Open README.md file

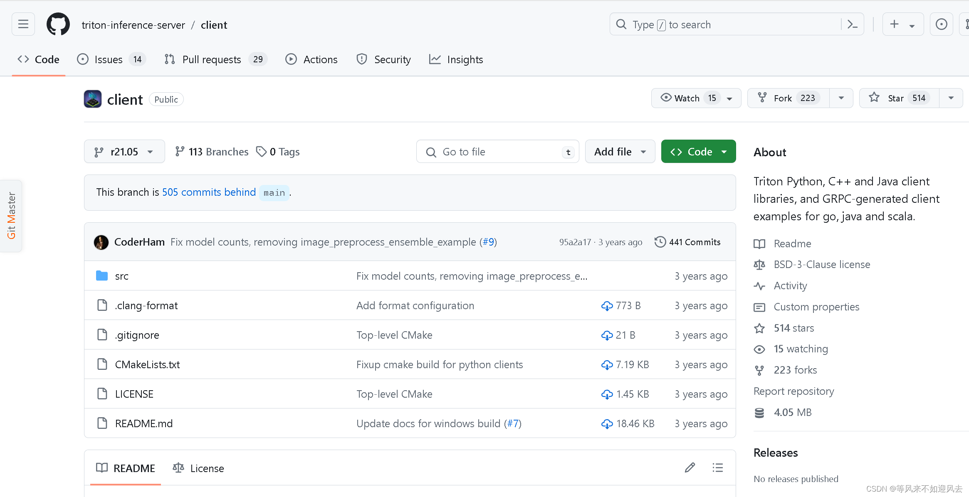pyautogui.click(x=144, y=423)
